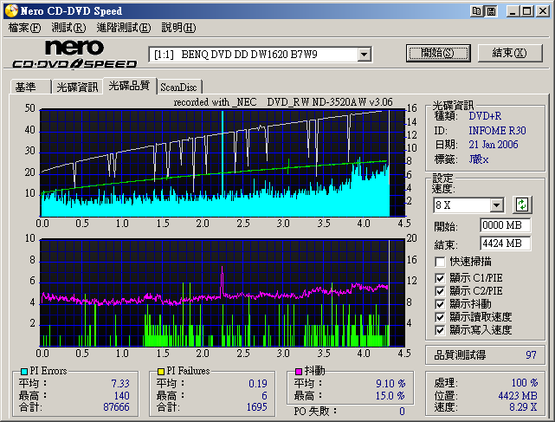This screenshot has height=422, width=555.
Task: Click the 結束 4424 MB input field
Action: 505,243
